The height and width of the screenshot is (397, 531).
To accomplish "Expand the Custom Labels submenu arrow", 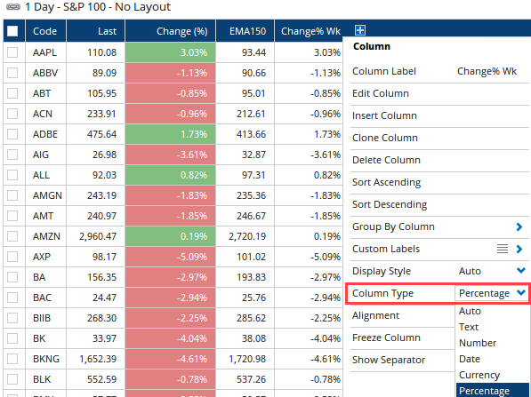I will click(519, 250).
